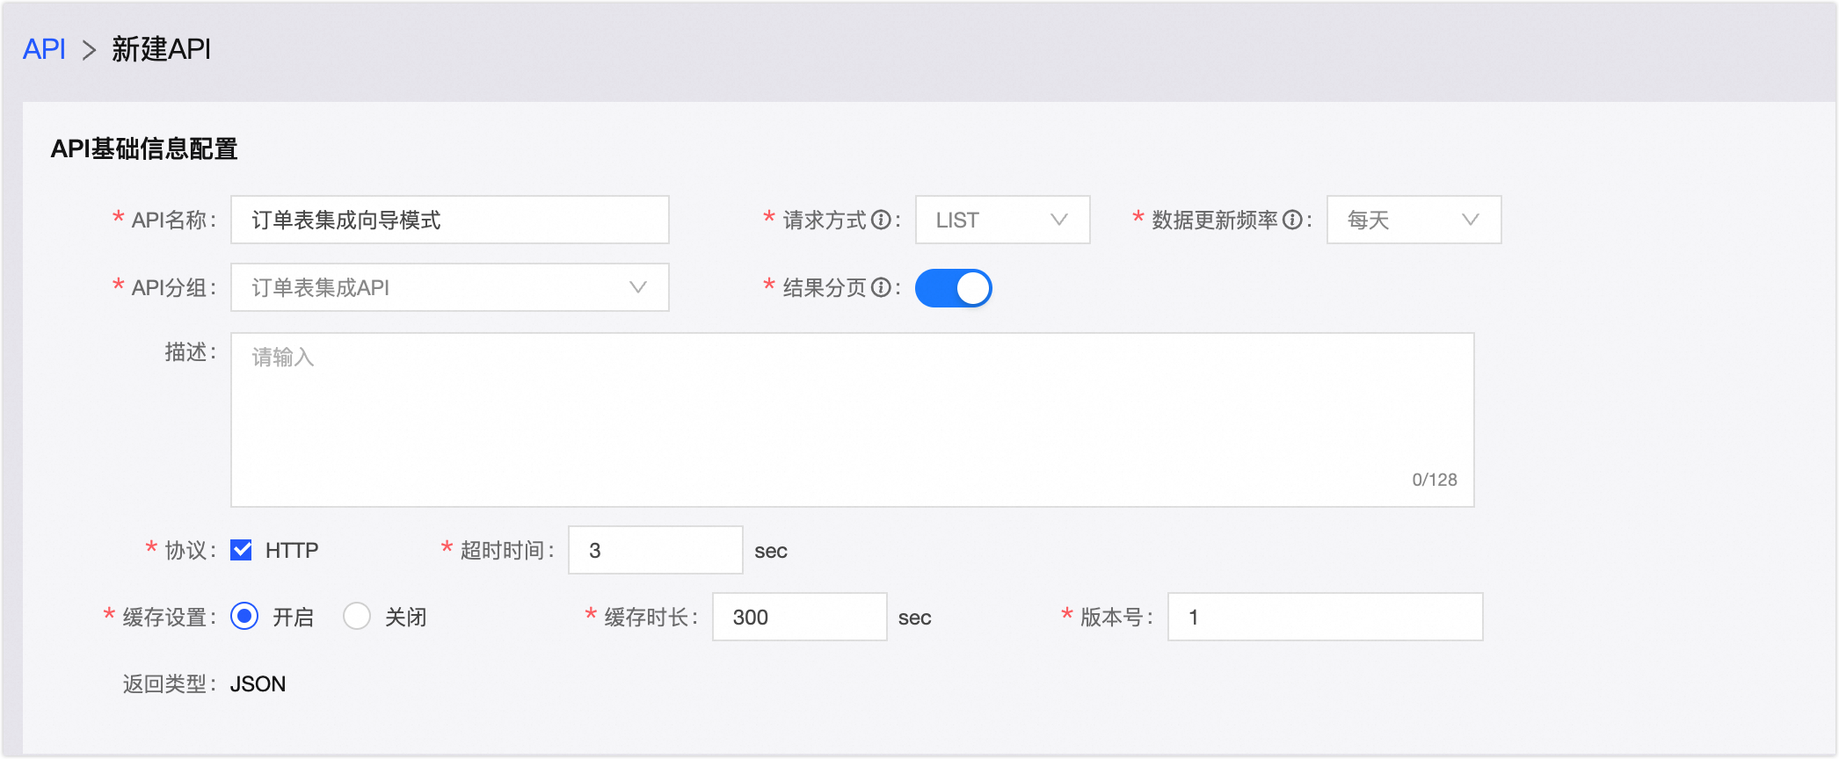Select the 关闭 cache radio button

pos(357,617)
